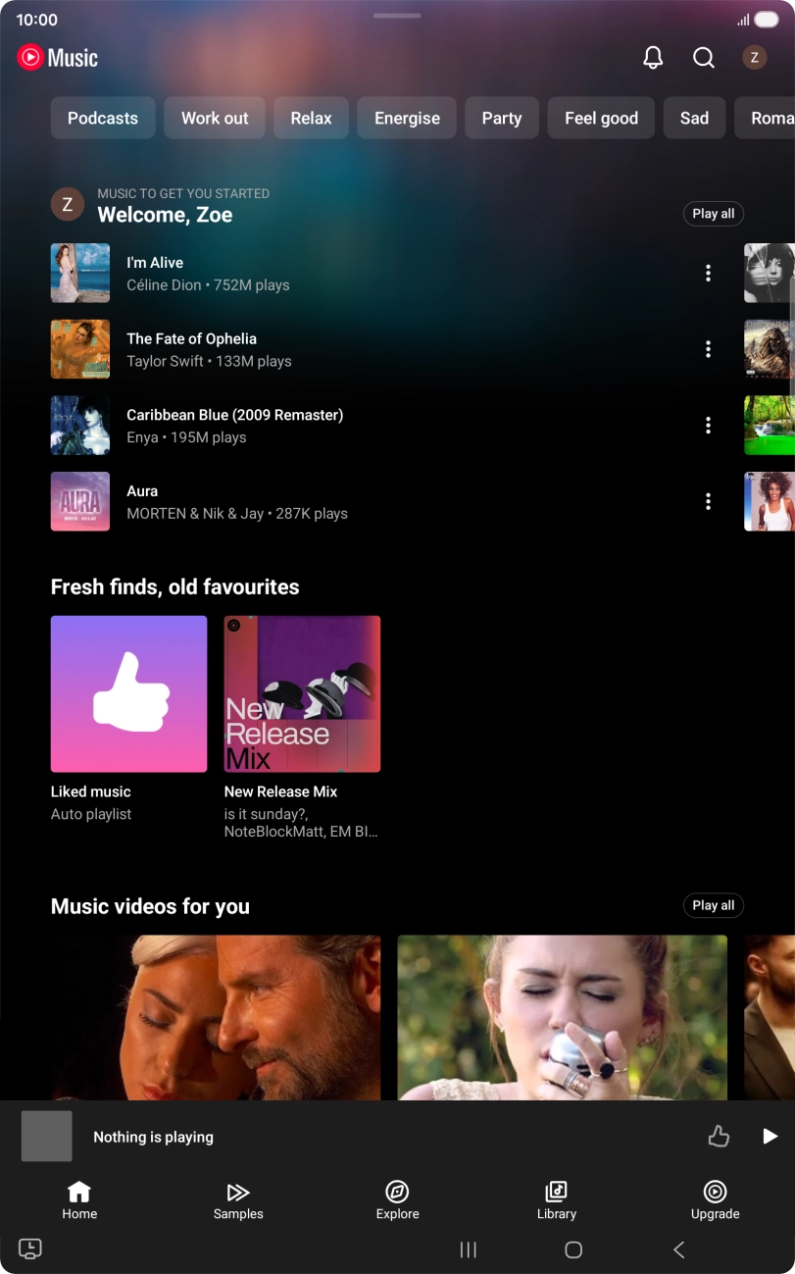Open more options for The Fate of Ophelia
795x1274 pixels.
[708, 349]
